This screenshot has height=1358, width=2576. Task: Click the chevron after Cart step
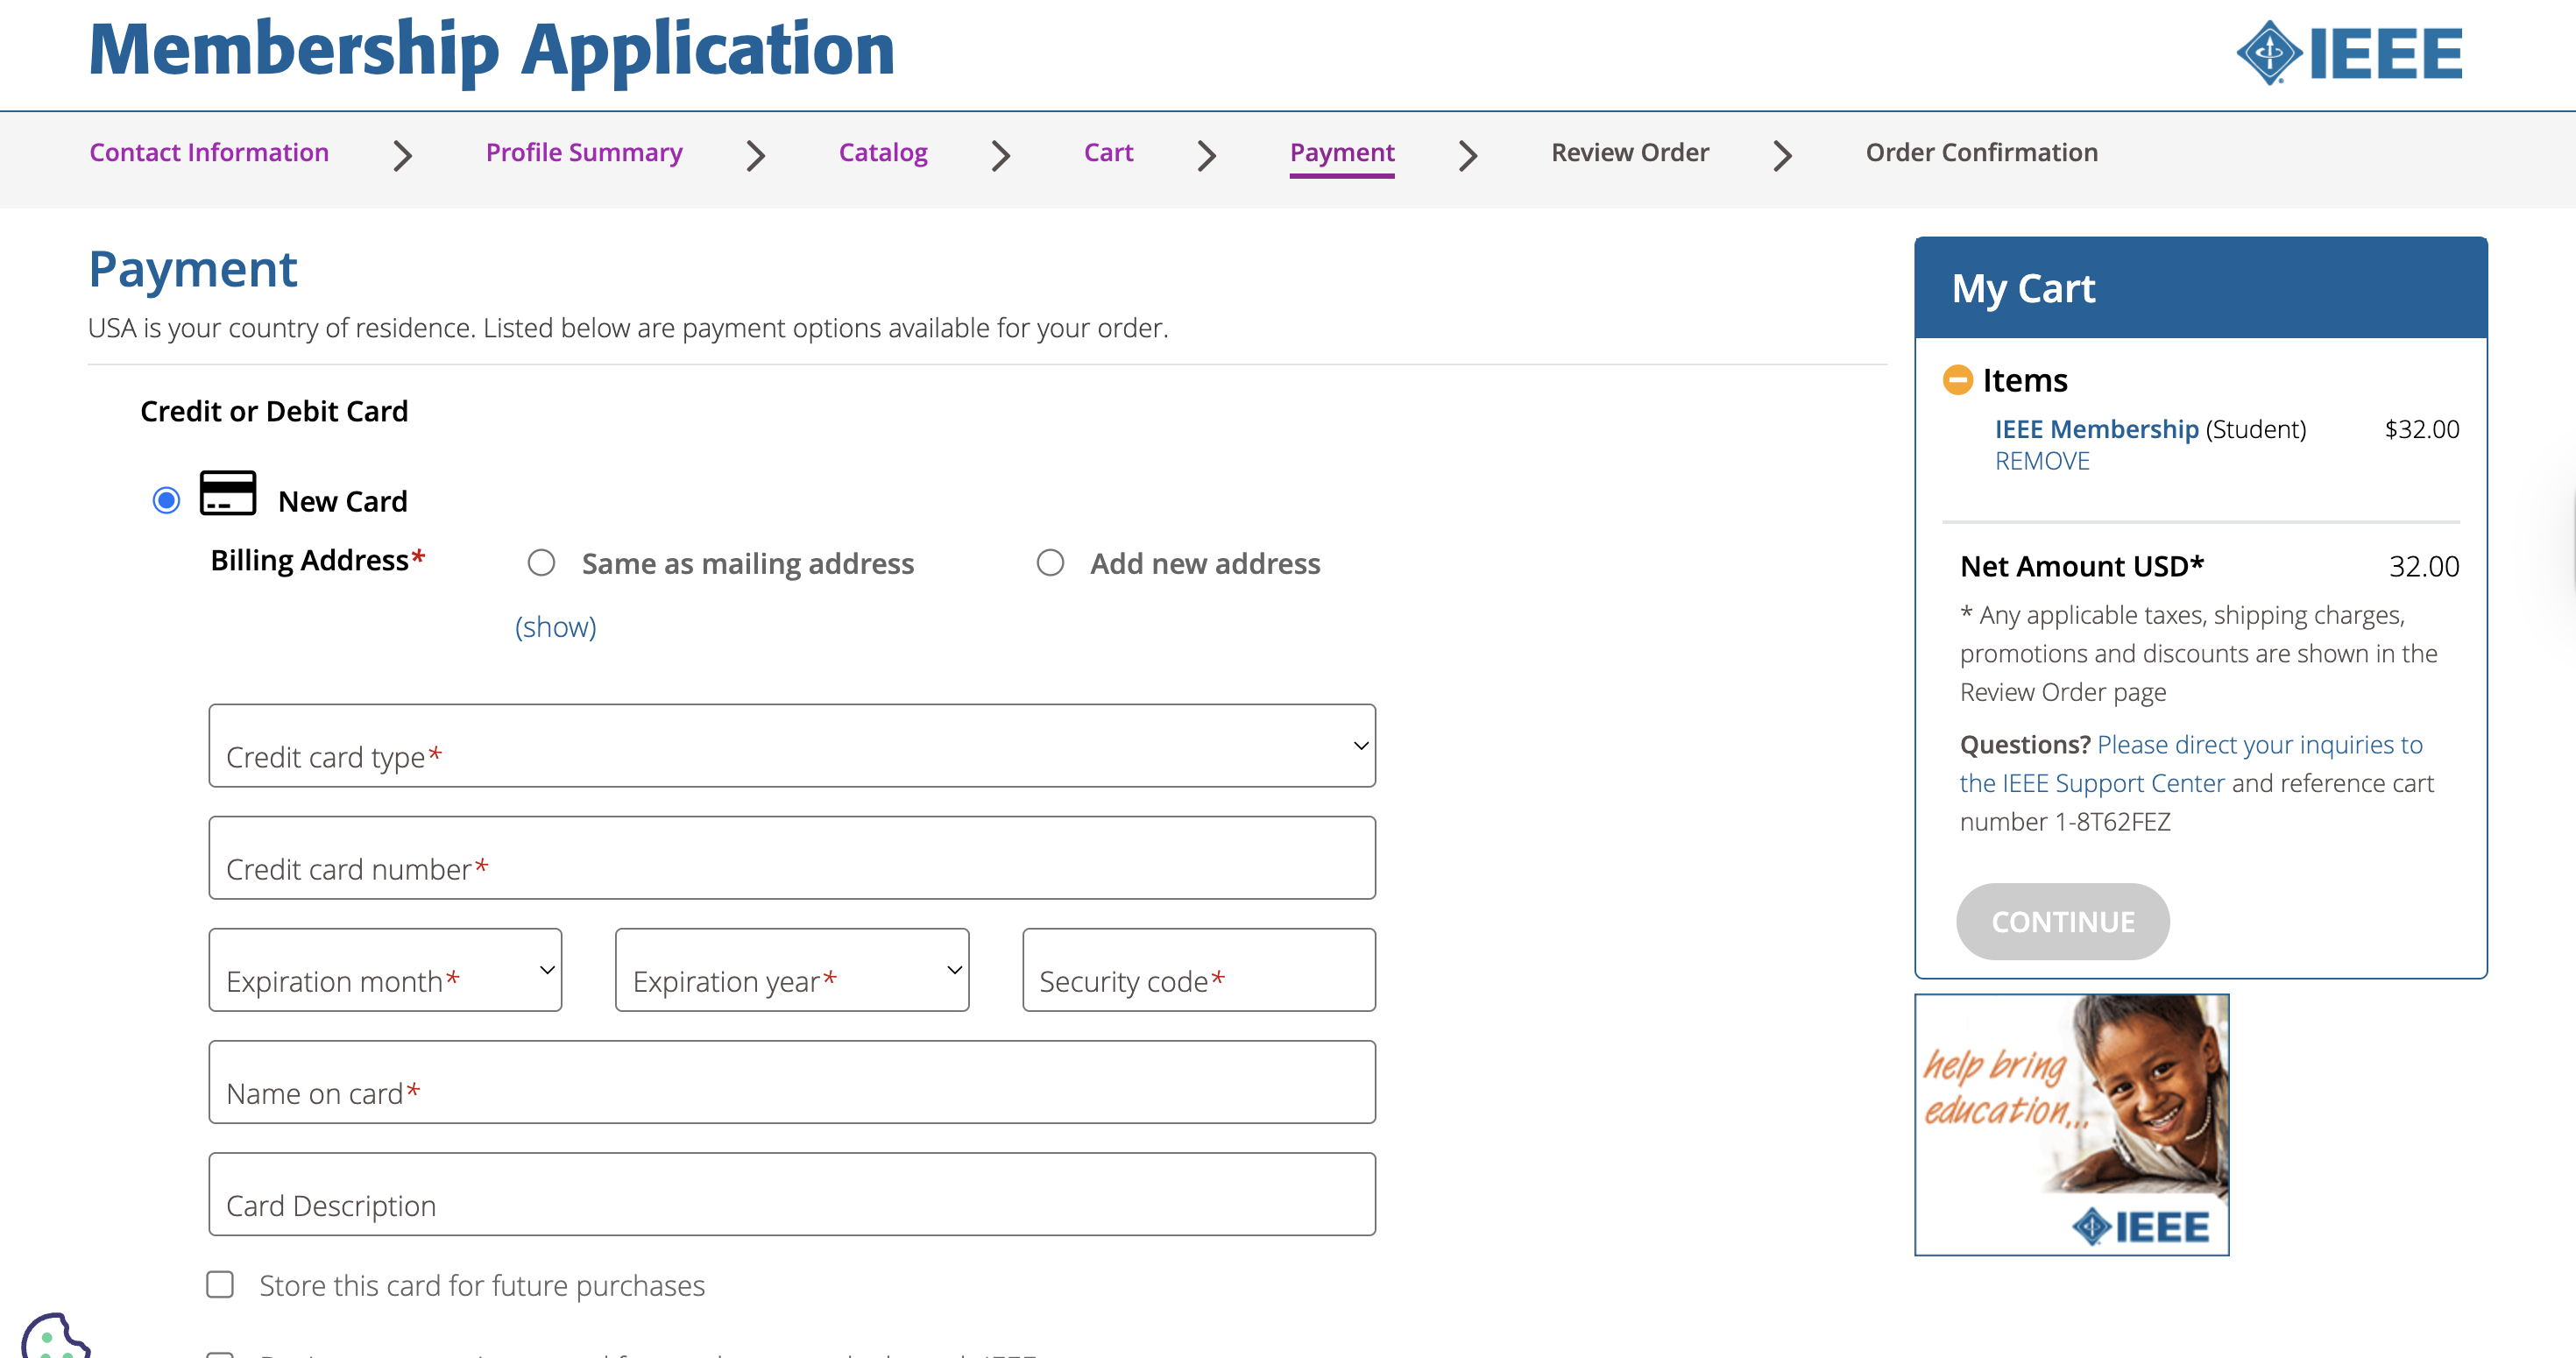(1206, 155)
